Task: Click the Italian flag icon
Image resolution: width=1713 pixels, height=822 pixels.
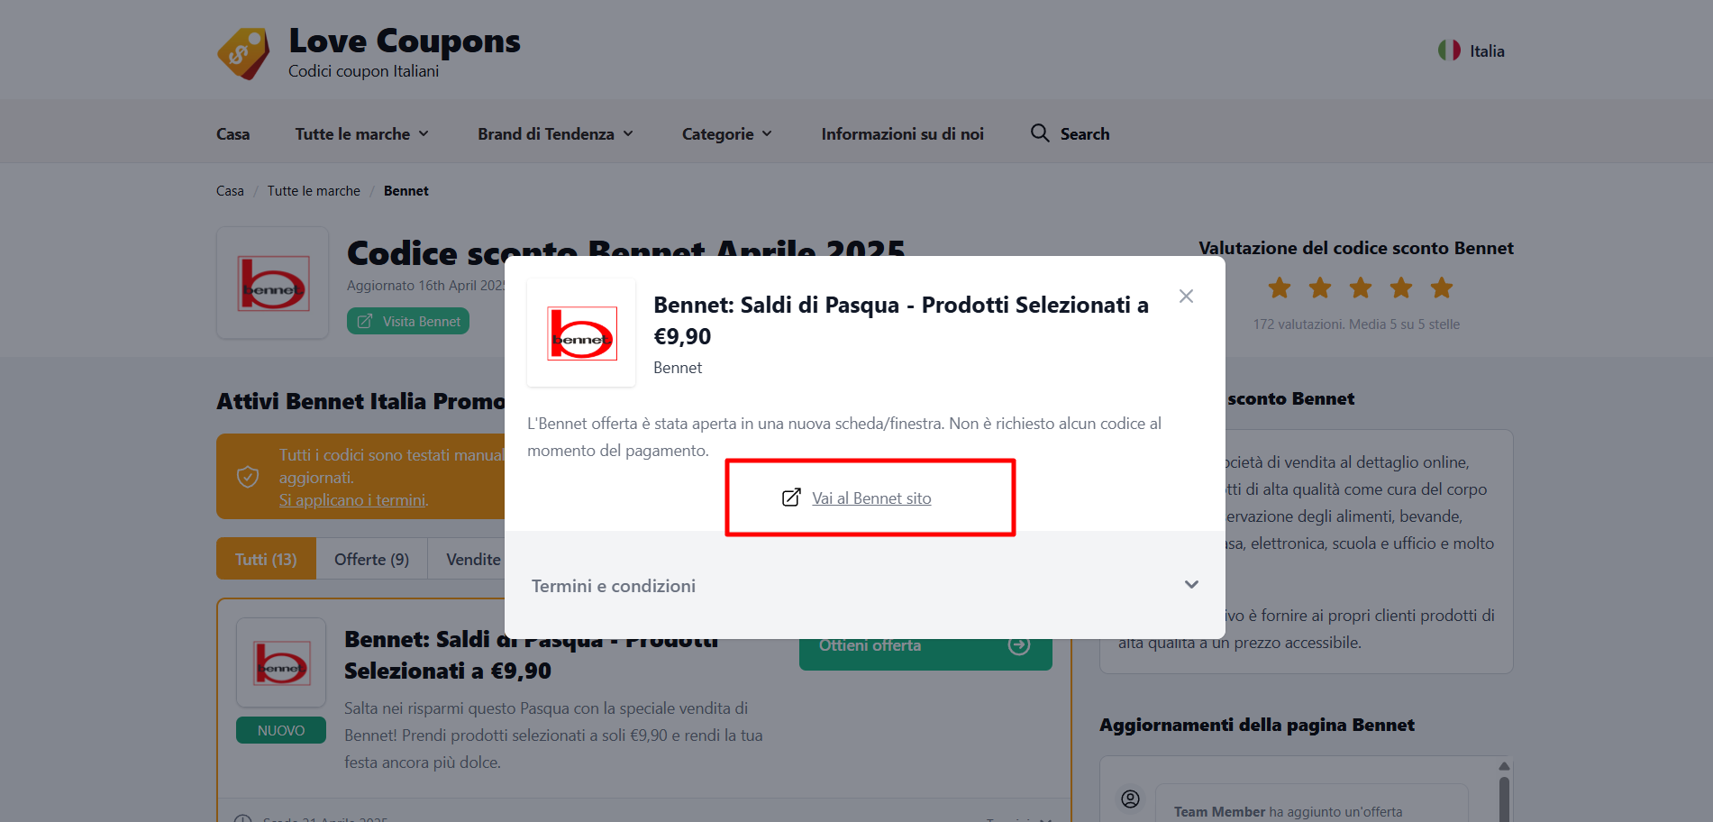Action: (1449, 50)
